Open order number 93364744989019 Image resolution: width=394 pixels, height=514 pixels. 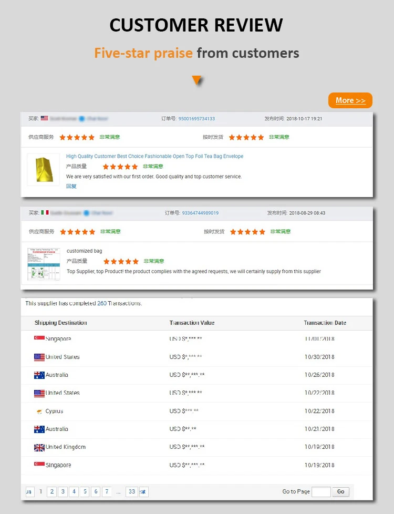point(200,213)
